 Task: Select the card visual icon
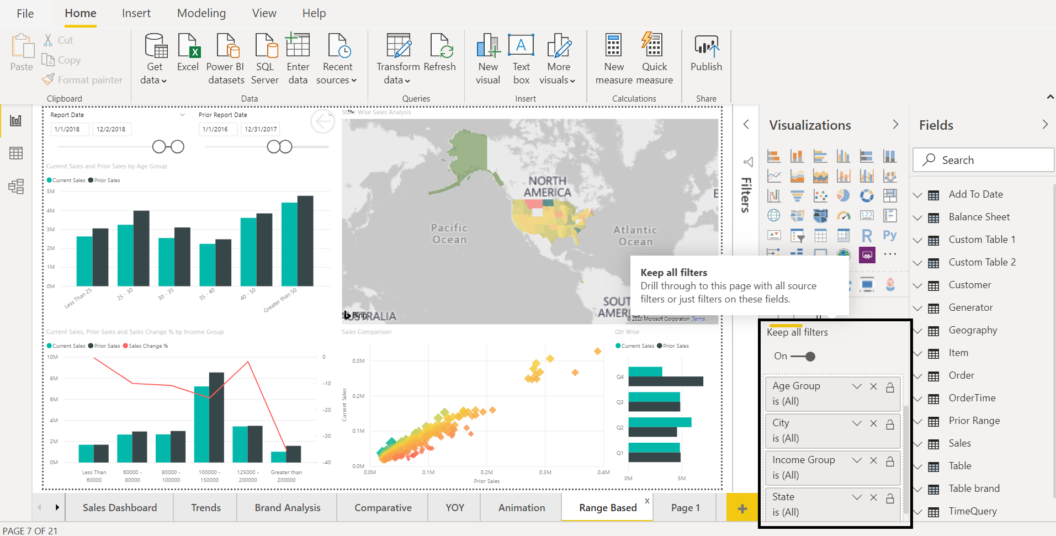867,216
